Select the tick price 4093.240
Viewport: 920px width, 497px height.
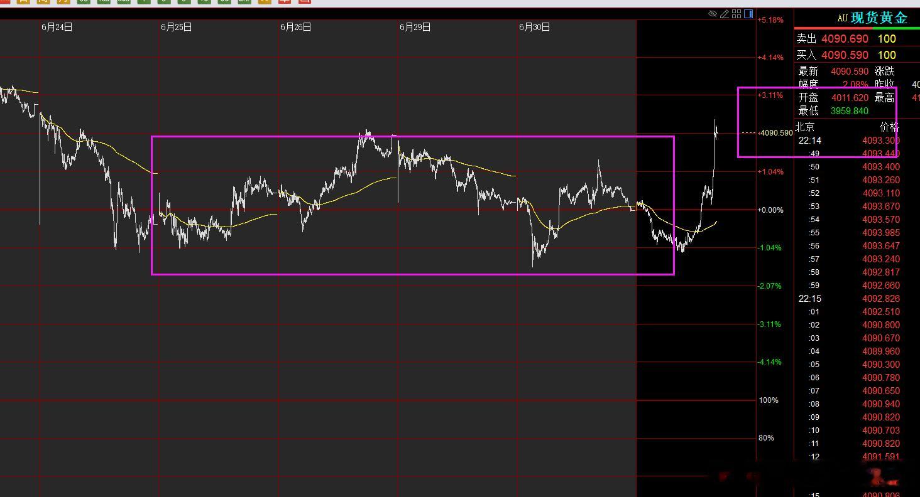tap(881, 259)
